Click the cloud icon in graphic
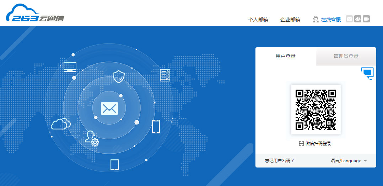 60,123
